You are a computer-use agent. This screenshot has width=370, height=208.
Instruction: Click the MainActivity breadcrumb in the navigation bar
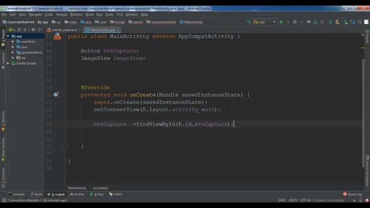tap(191, 22)
